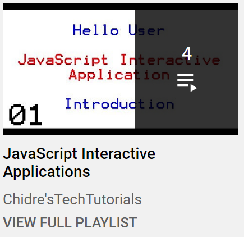Click VIEW FULL PLAYLIST
Viewport: 244px width, 237px height.
pos(70,222)
